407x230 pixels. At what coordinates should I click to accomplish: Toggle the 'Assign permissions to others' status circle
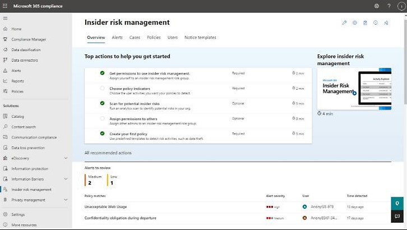(102, 118)
